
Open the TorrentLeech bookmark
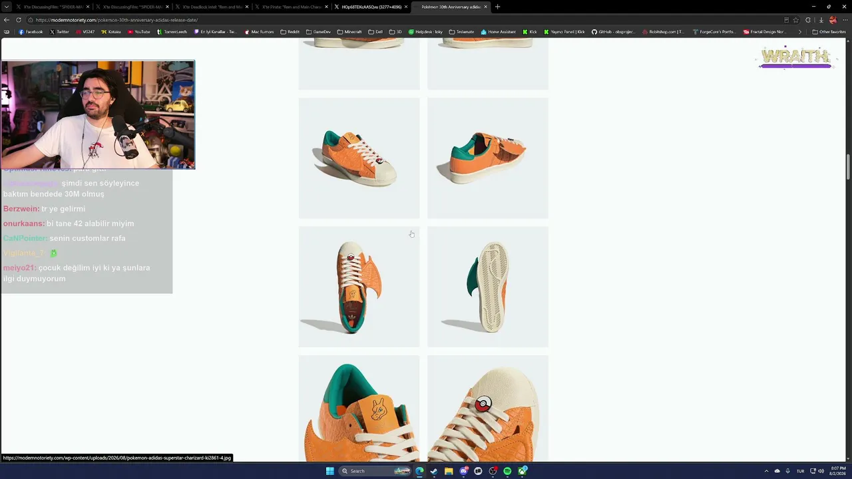coord(172,32)
